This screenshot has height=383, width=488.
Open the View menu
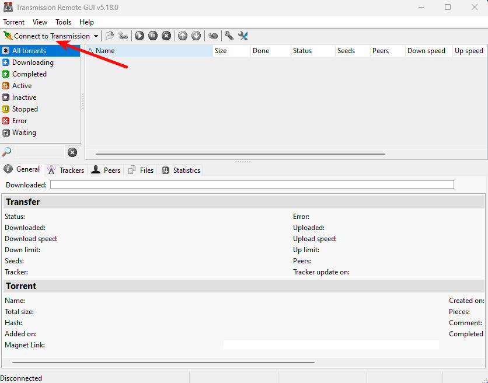point(40,22)
